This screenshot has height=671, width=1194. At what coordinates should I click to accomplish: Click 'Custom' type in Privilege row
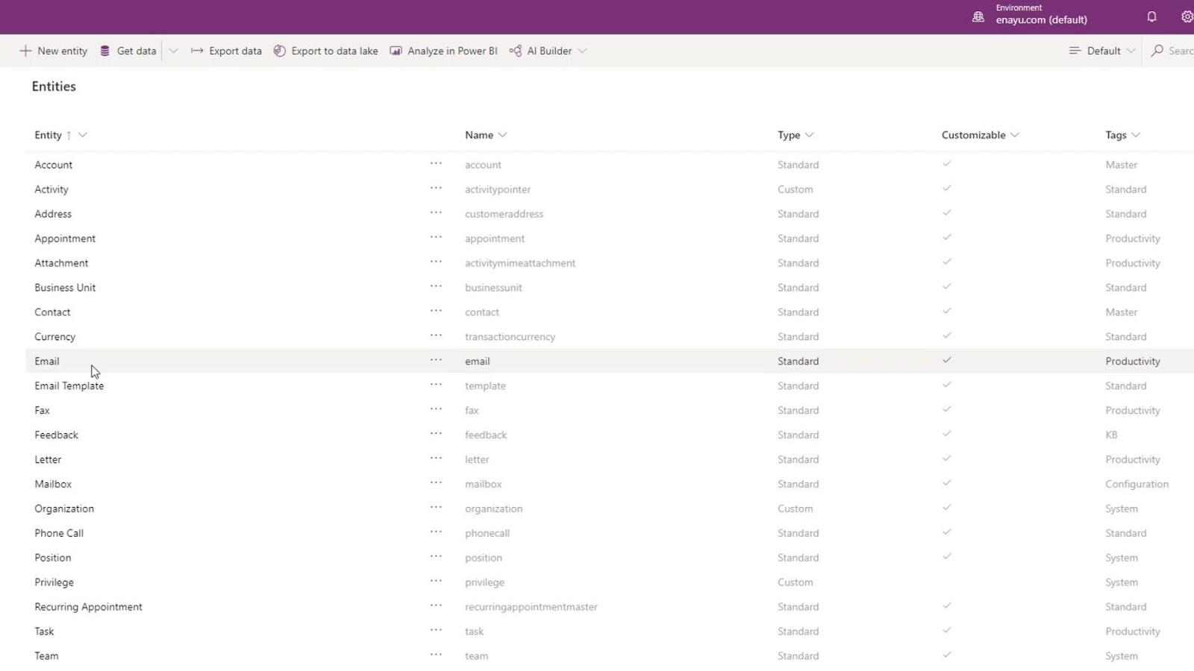[795, 582]
